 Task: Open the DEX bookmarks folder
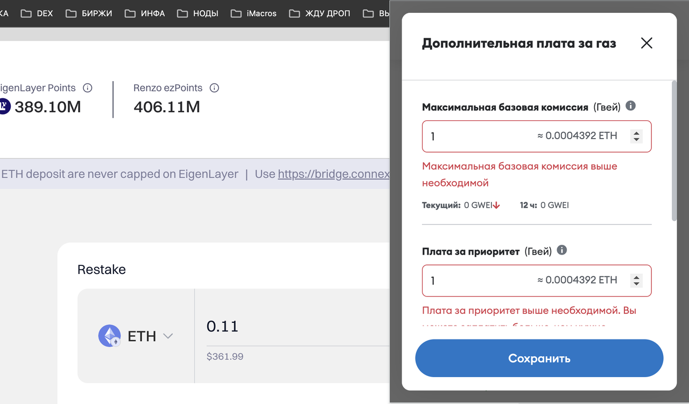pyautogui.click(x=37, y=13)
